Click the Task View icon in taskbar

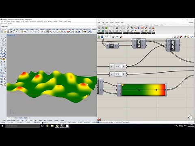(42, 126)
